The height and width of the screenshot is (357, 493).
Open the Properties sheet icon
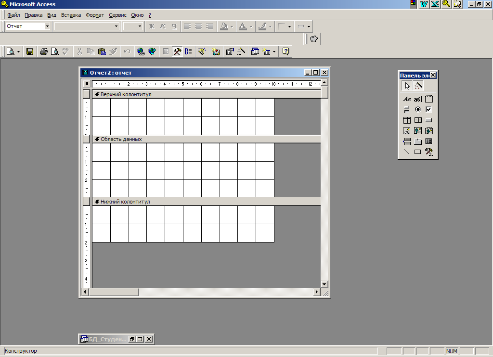(x=230, y=51)
